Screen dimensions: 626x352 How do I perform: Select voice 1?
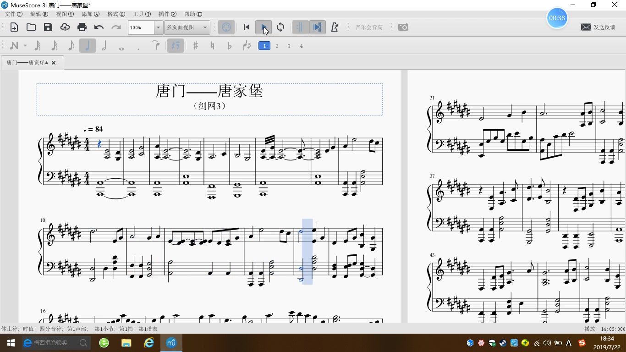pos(264,46)
